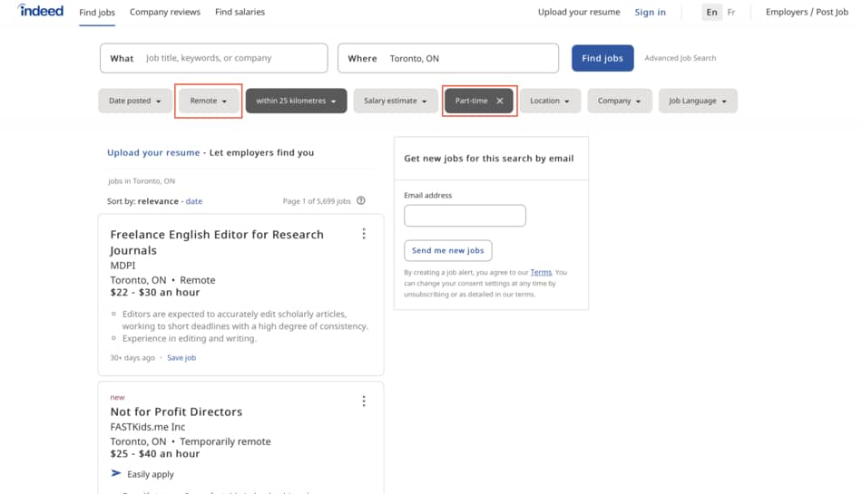Open the Job Language dropdown
This screenshot has height=494, width=862.
tap(698, 101)
